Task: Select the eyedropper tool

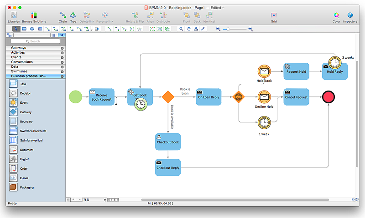Action: (x=203, y=29)
